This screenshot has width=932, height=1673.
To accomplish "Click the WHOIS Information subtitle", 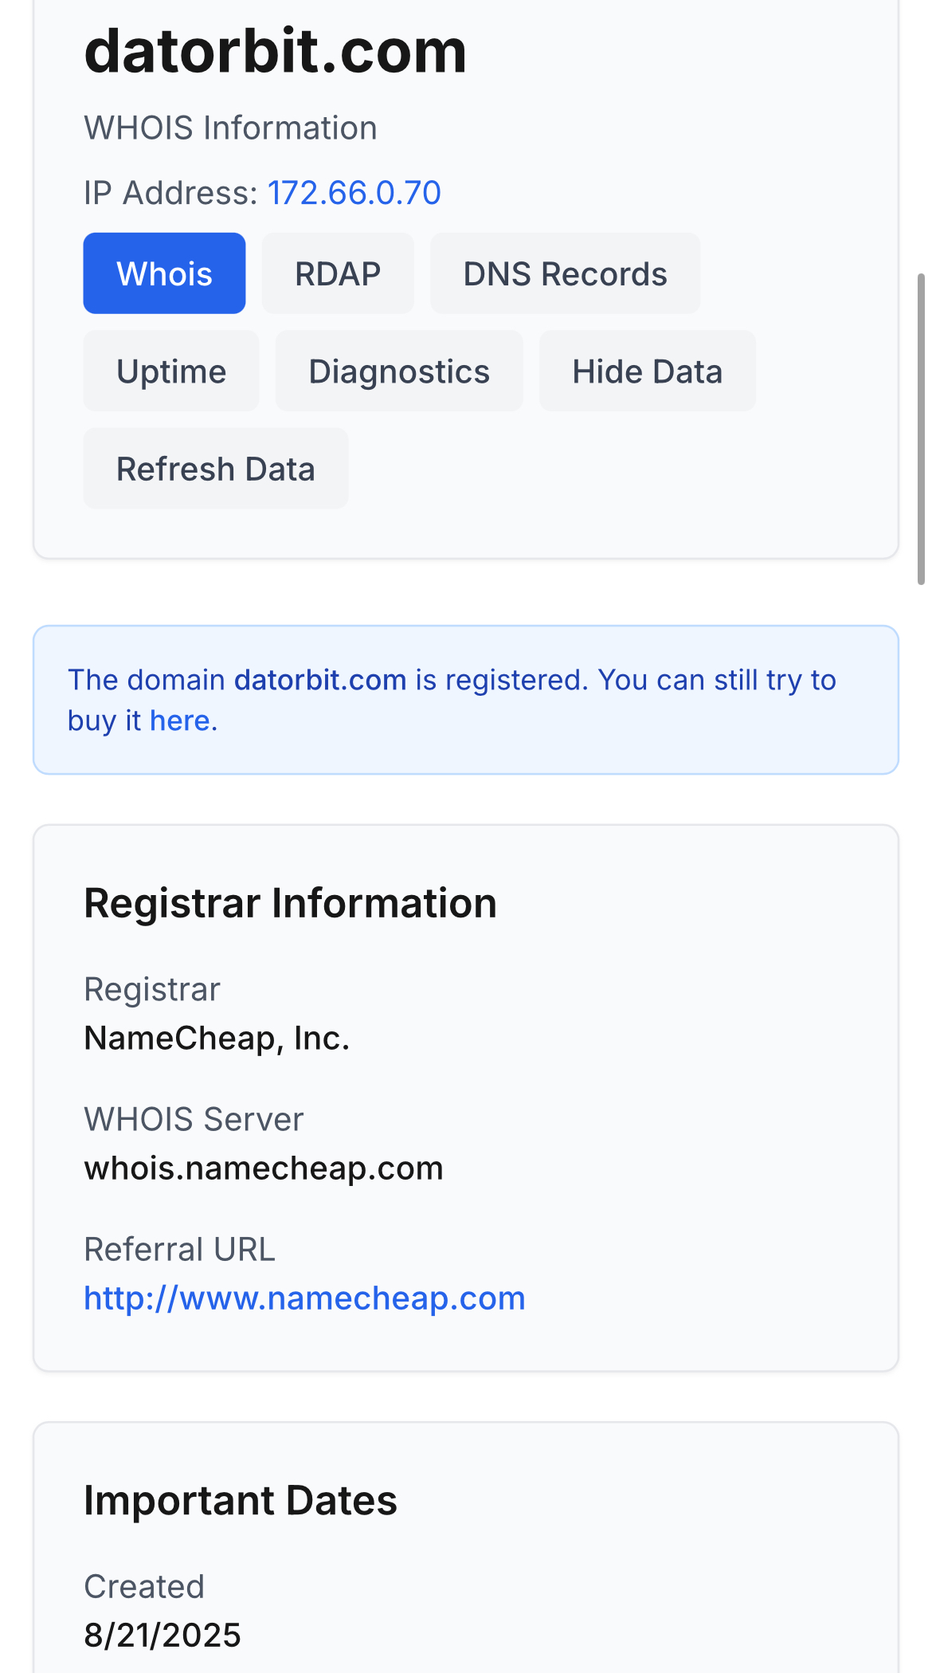I will click(230, 128).
